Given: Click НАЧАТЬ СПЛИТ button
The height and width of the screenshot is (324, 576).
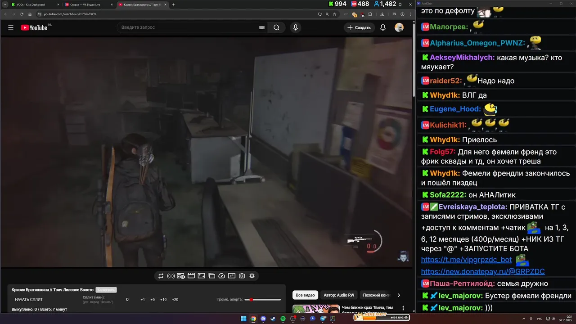Looking at the screenshot, I should (29, 299).
